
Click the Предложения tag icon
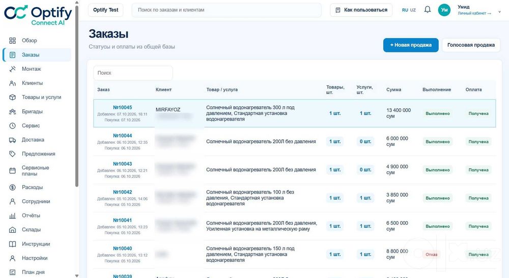click(x=12, y=154)
